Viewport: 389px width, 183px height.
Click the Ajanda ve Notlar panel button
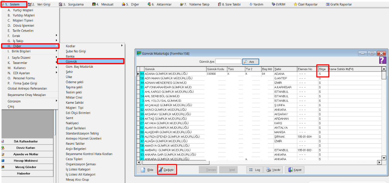click(x=26, y=154)
